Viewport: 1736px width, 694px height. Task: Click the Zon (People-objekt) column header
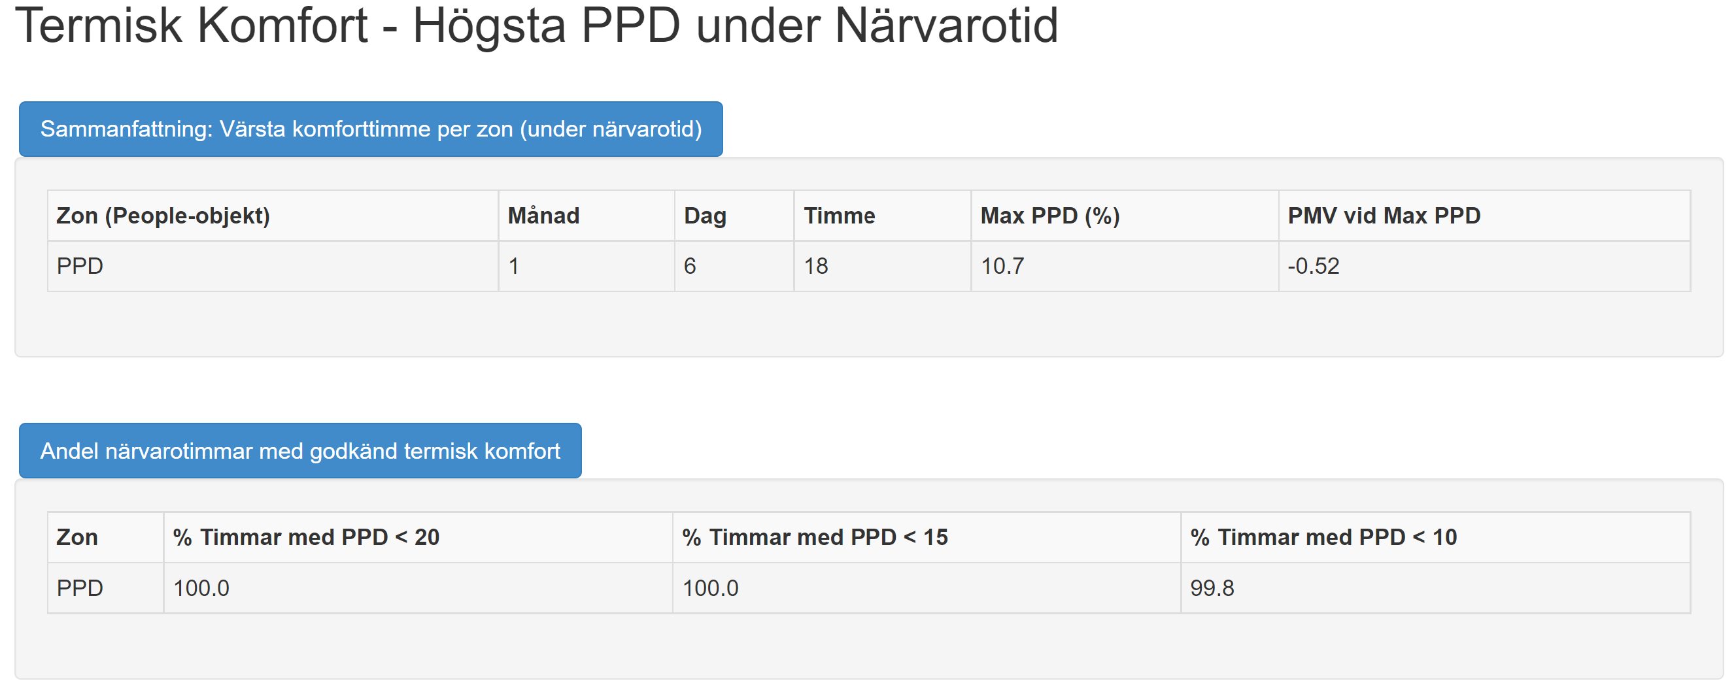163,216
